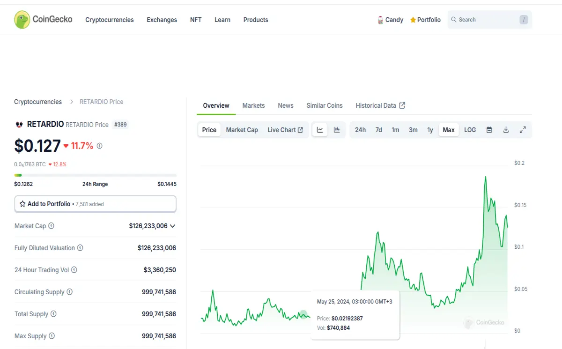Switch to Markets tab

pyautogui.click(x=253, y=105)
